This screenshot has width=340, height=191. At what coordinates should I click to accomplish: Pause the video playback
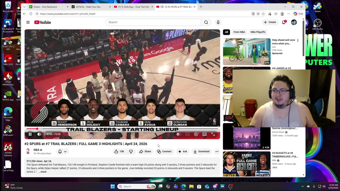pos(30,134)
